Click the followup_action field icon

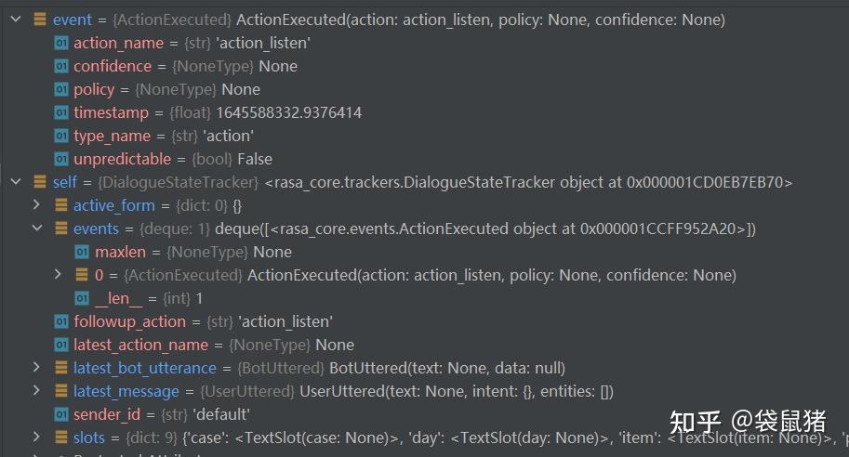[61, 321]
